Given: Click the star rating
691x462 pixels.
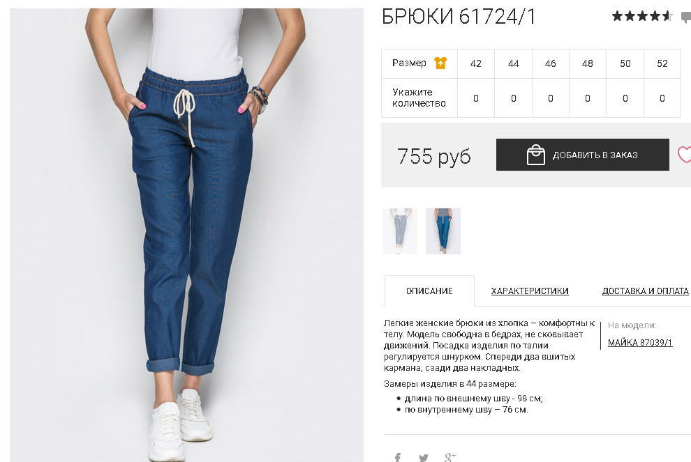Looking at the screenshot, I should point(642,17).
